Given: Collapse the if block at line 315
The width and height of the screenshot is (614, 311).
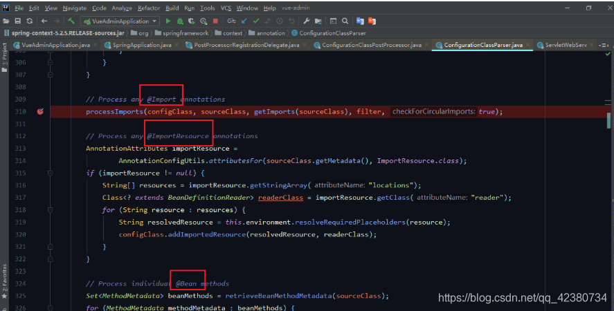Looking at the screenshot, I should point(50,173).
